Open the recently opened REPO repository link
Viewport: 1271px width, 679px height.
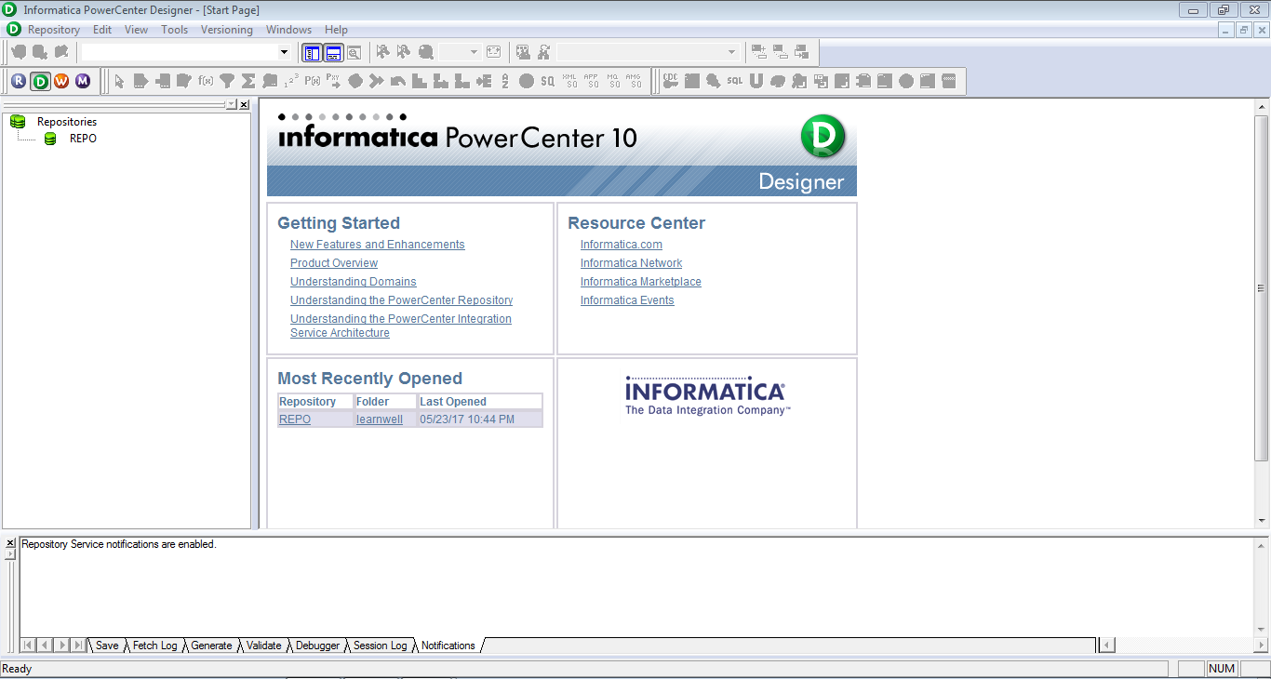click(295, 419)
